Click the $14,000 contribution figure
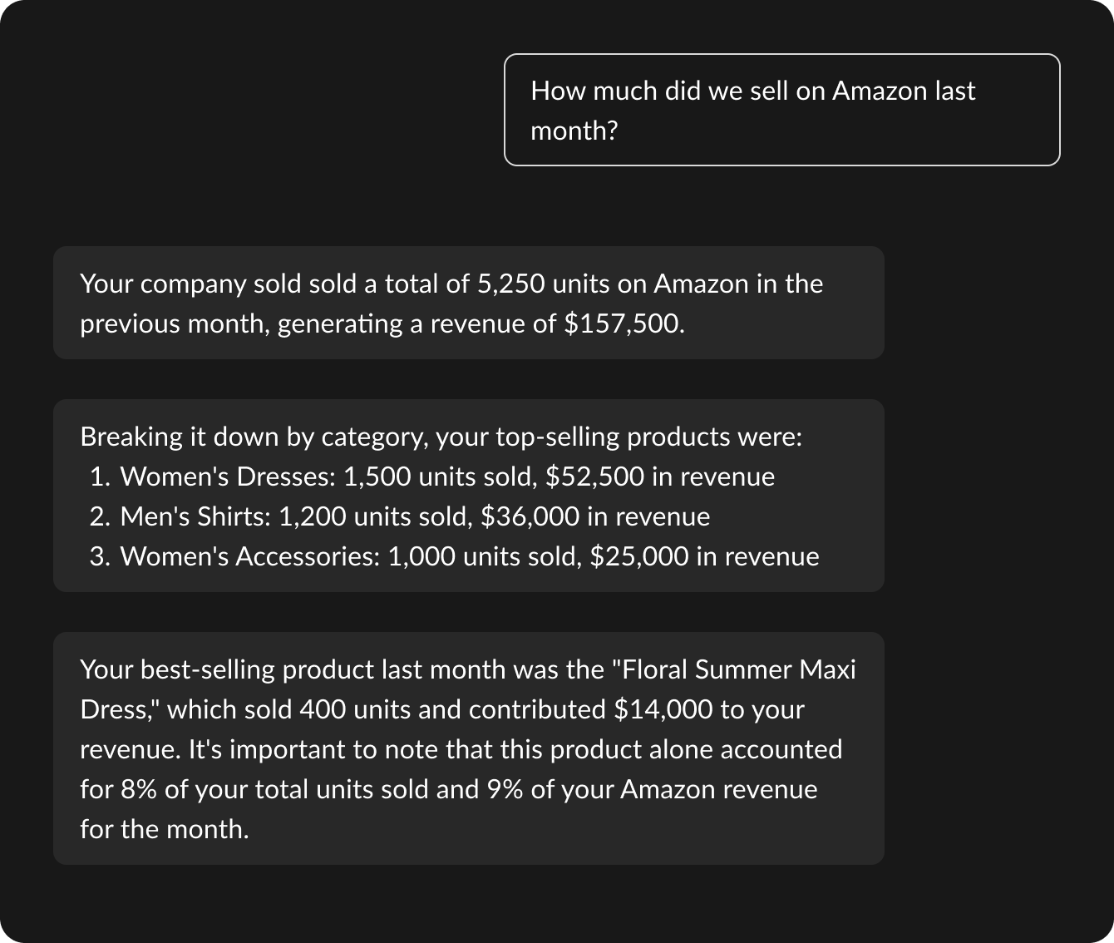The image size is (1114, 943). click(663, 709)
